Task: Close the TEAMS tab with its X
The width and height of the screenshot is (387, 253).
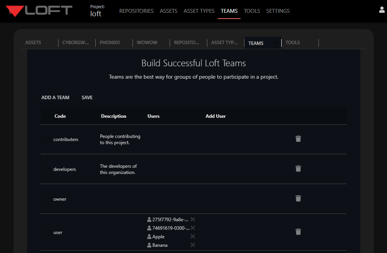Action: click(x=277, y=43)
